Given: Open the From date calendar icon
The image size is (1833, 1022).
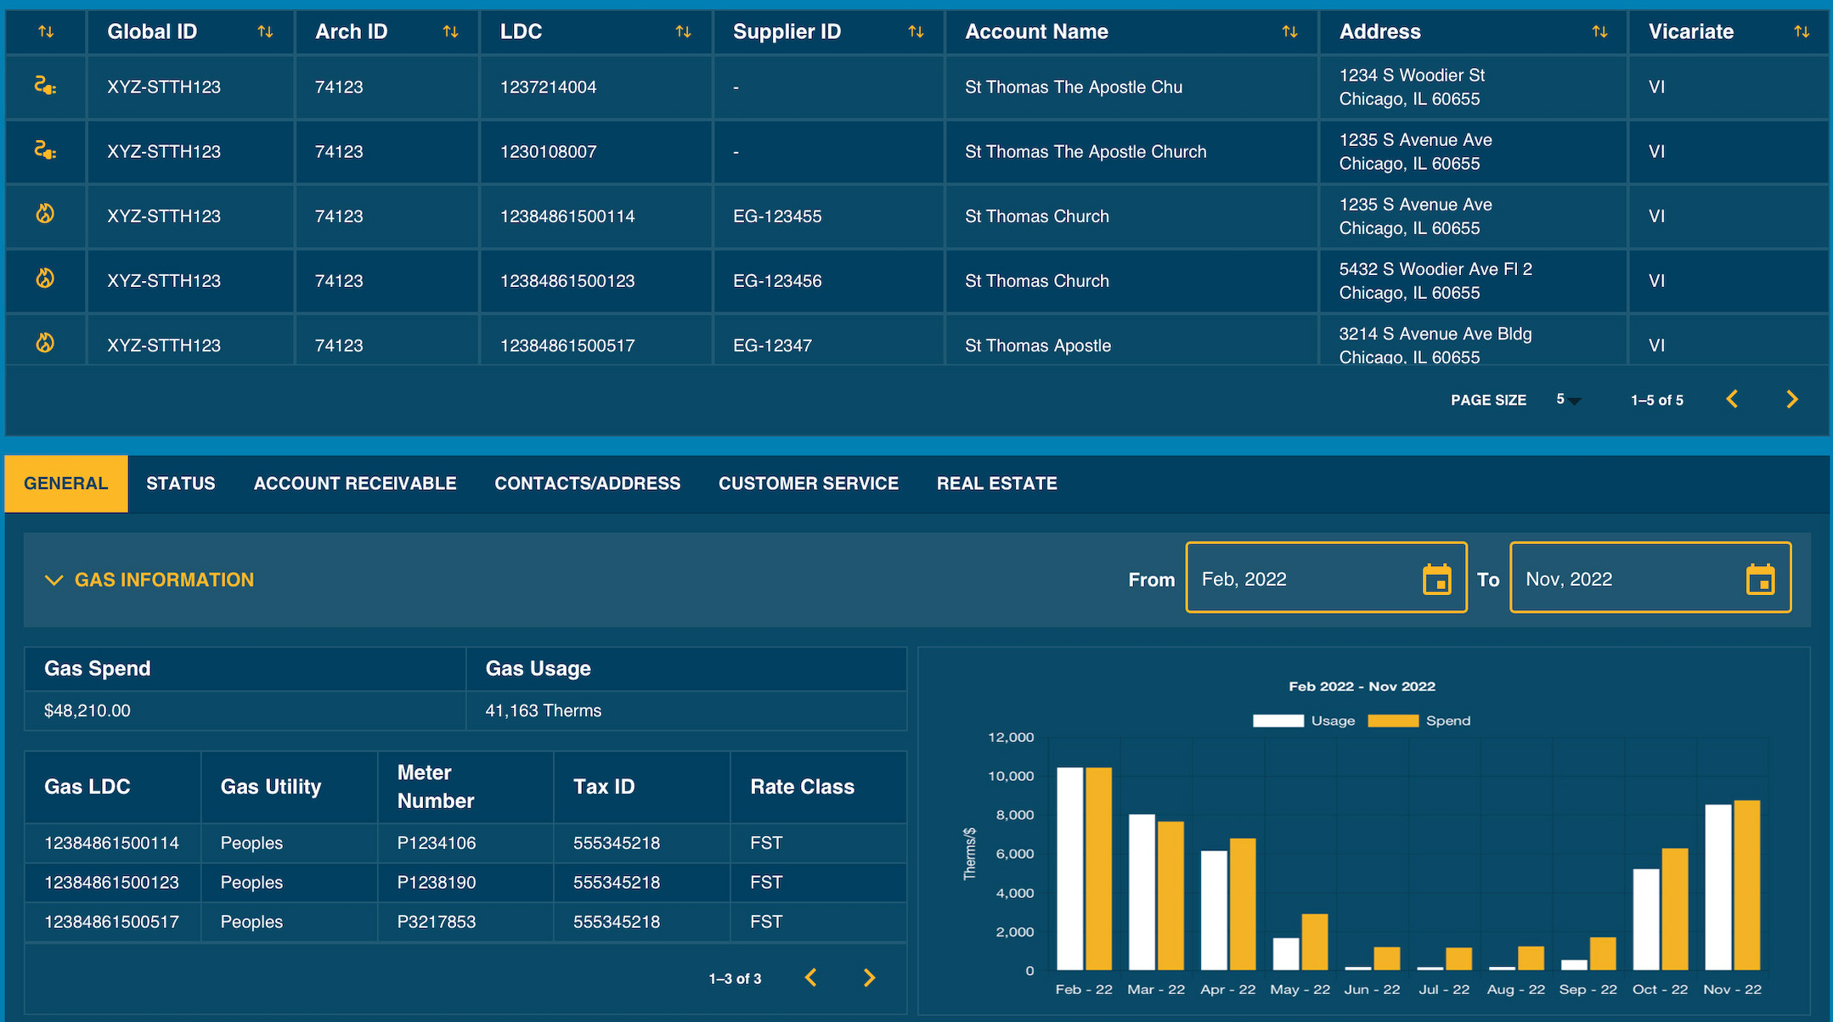Looking at the screenshot, I should click(1436, 579).
